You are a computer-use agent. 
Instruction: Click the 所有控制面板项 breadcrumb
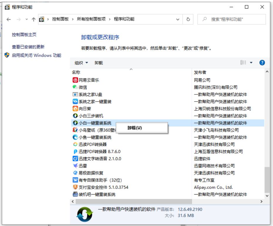[91, 19]
